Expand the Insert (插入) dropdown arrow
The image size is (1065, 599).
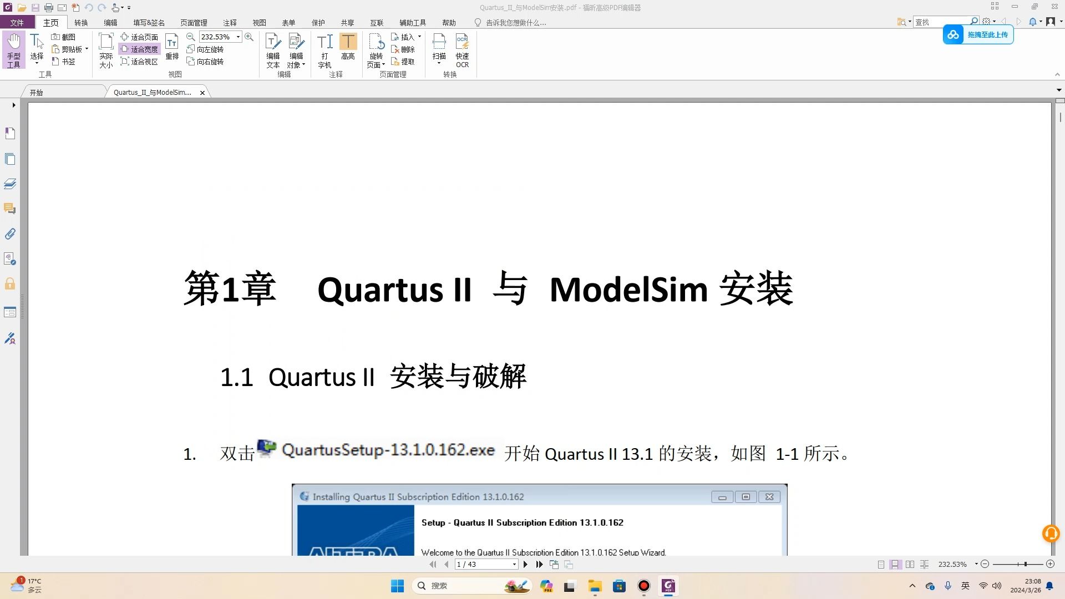[x=419, y=37]
